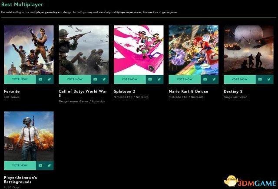
Task: Select the Mario Kart 8 Deluxe cover image
Action: 194,50
